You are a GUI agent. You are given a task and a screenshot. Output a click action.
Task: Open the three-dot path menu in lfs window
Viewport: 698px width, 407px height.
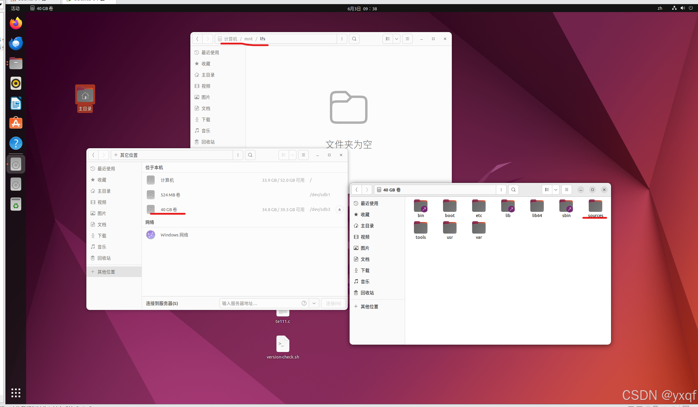coord(342,39)
